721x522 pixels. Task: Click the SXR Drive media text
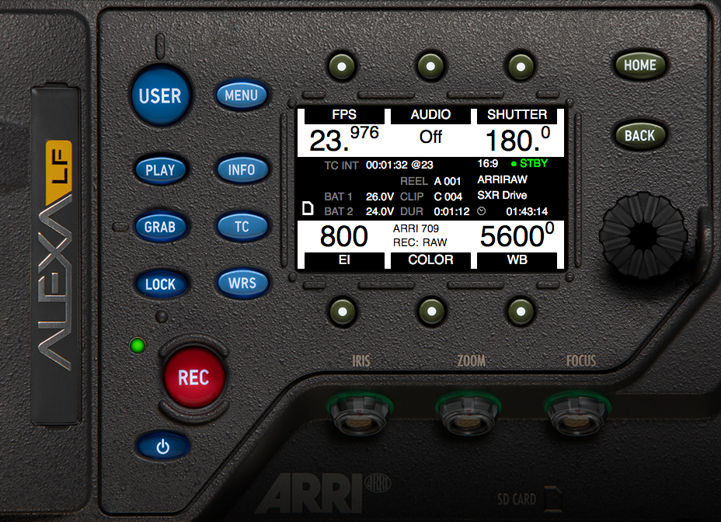point(502,195)
